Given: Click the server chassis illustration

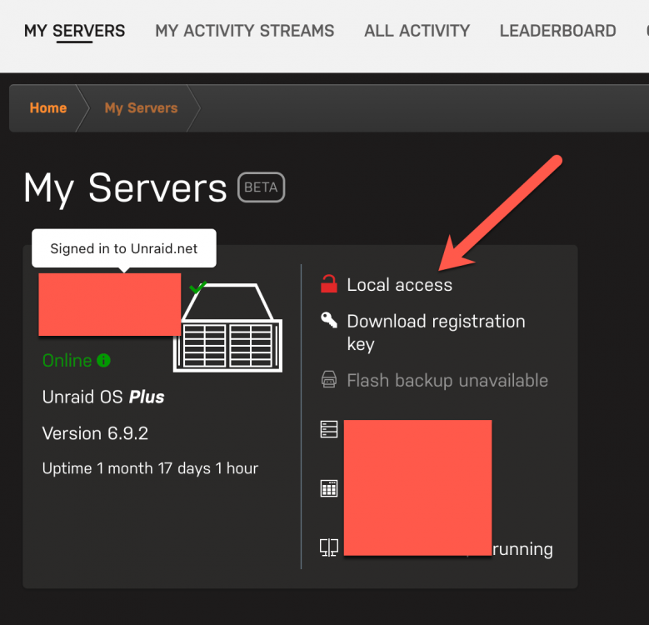Looking at the screenshot, I should click(228, 327).
